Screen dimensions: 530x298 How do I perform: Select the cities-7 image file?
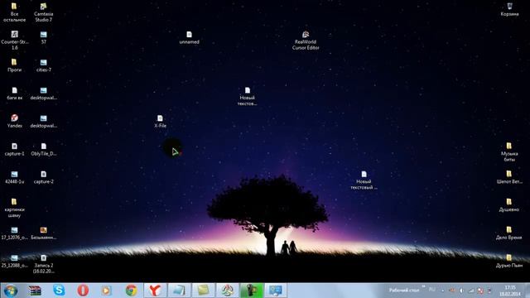pos(44,65)
